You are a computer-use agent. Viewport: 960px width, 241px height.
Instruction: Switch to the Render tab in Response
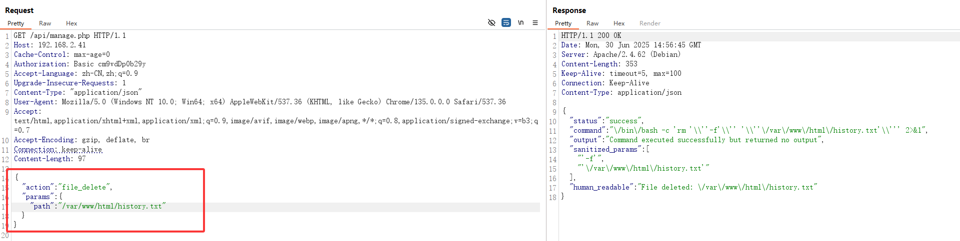(x=649, y=23)
